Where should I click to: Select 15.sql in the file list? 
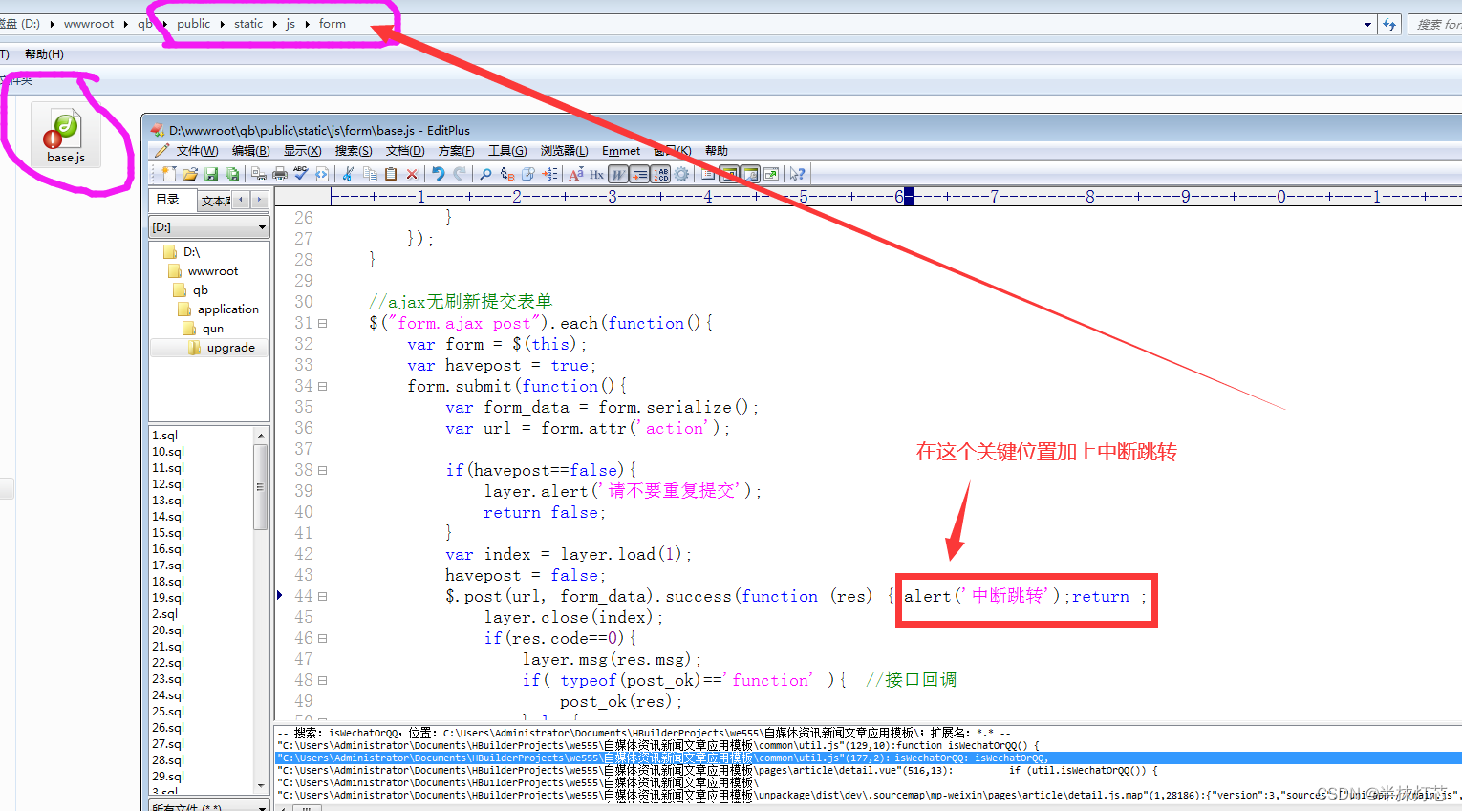coord(166,532)
